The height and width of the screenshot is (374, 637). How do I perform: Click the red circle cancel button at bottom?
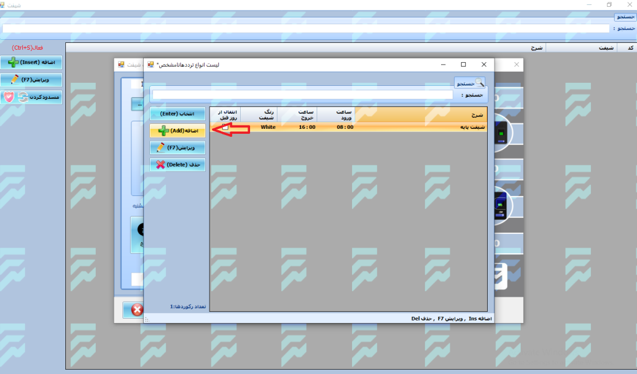click(133, 309)
